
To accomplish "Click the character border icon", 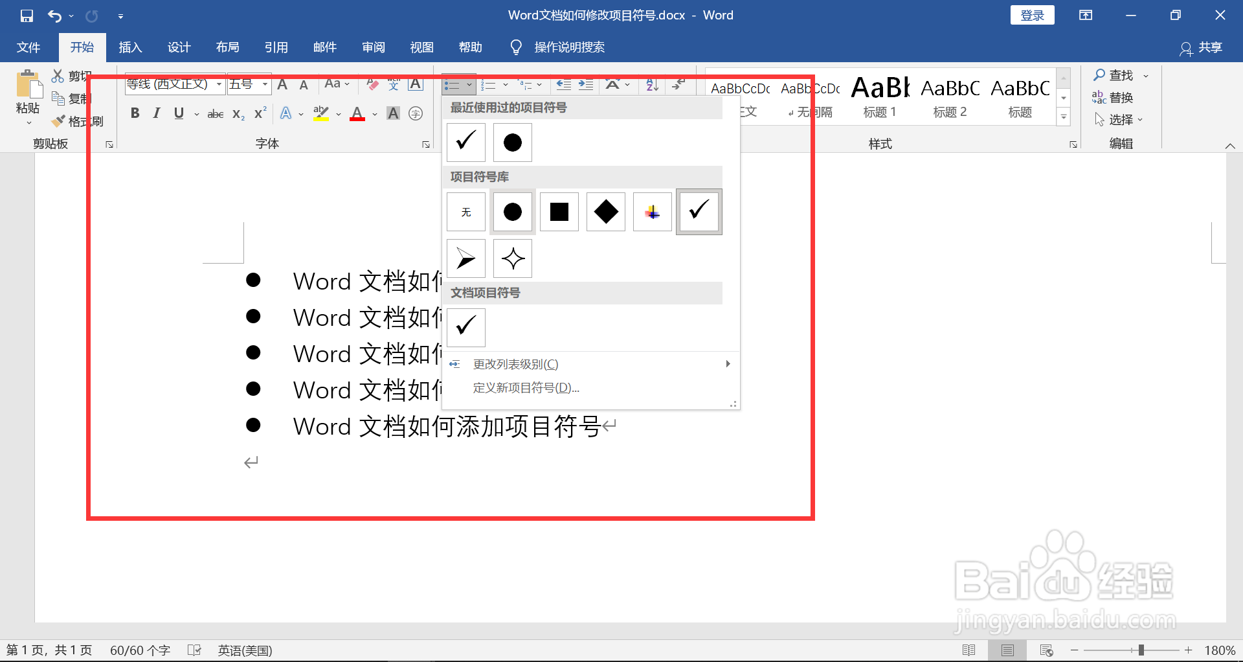I will click(x=416, y=84).
